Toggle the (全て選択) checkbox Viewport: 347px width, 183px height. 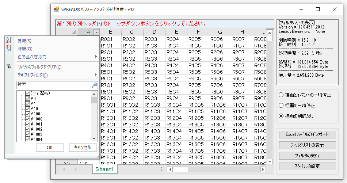coord(27,94)
